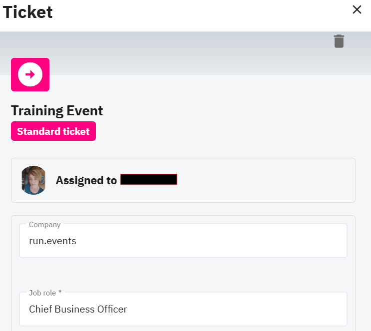
Task: Select the Training Event title
Action: [57, 110]
